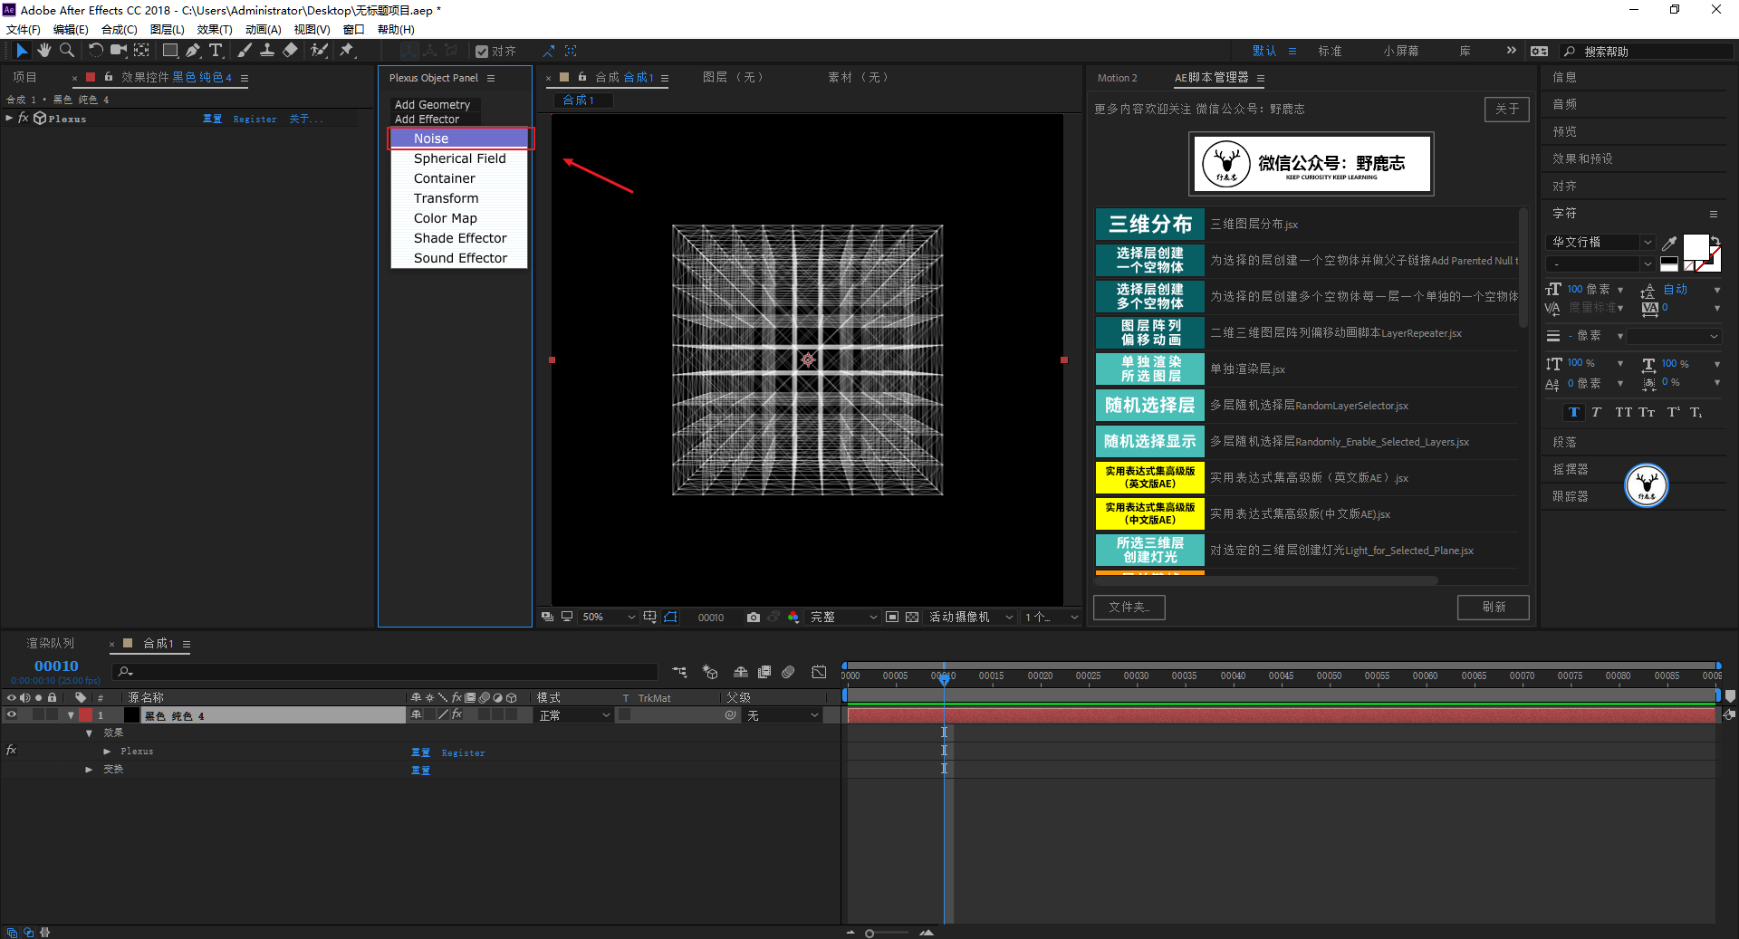Switch to the Motion 2 tab
The width and height of the screenshot is (1739, 939).
[1117, 78]
